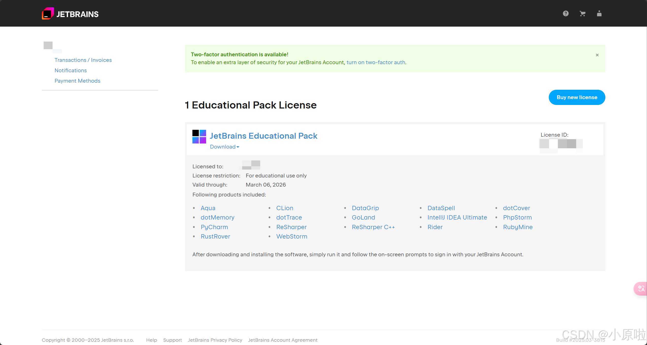Screen dimensions: 647x345
Task: Dismiss the two-factor authentication banner
Action: [x=597, y=55]
